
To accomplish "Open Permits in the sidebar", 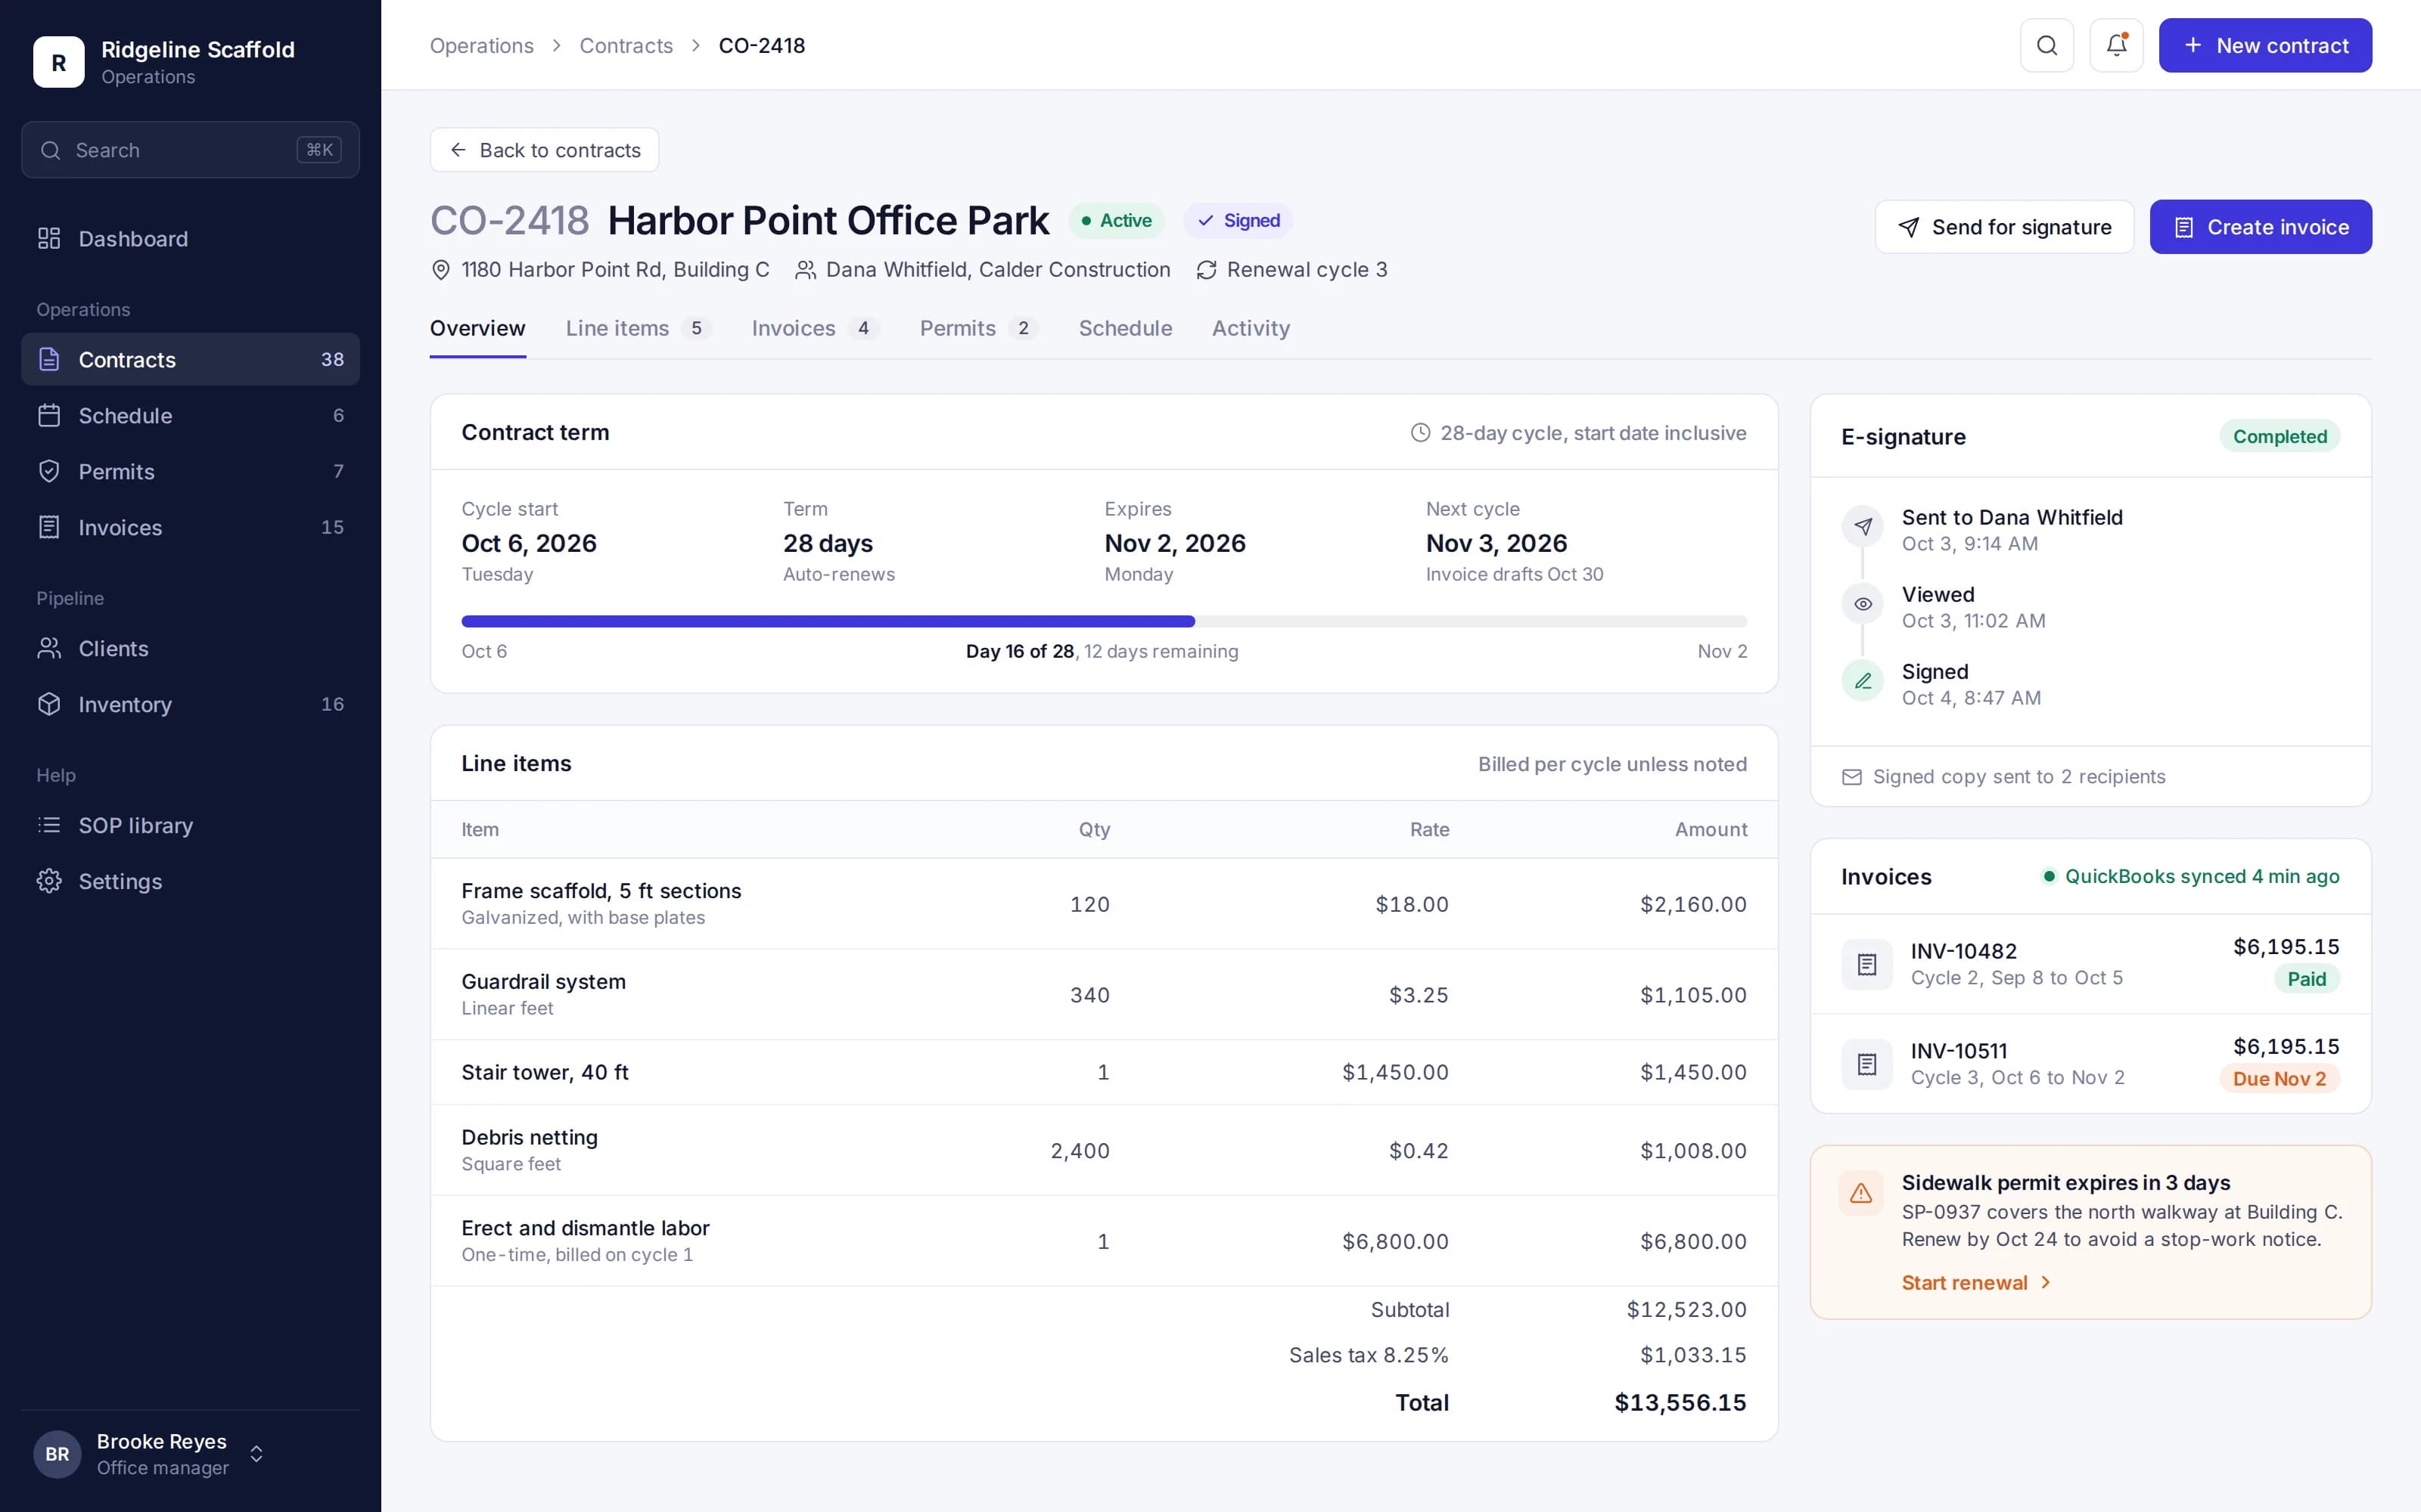I will coord(190,471).
